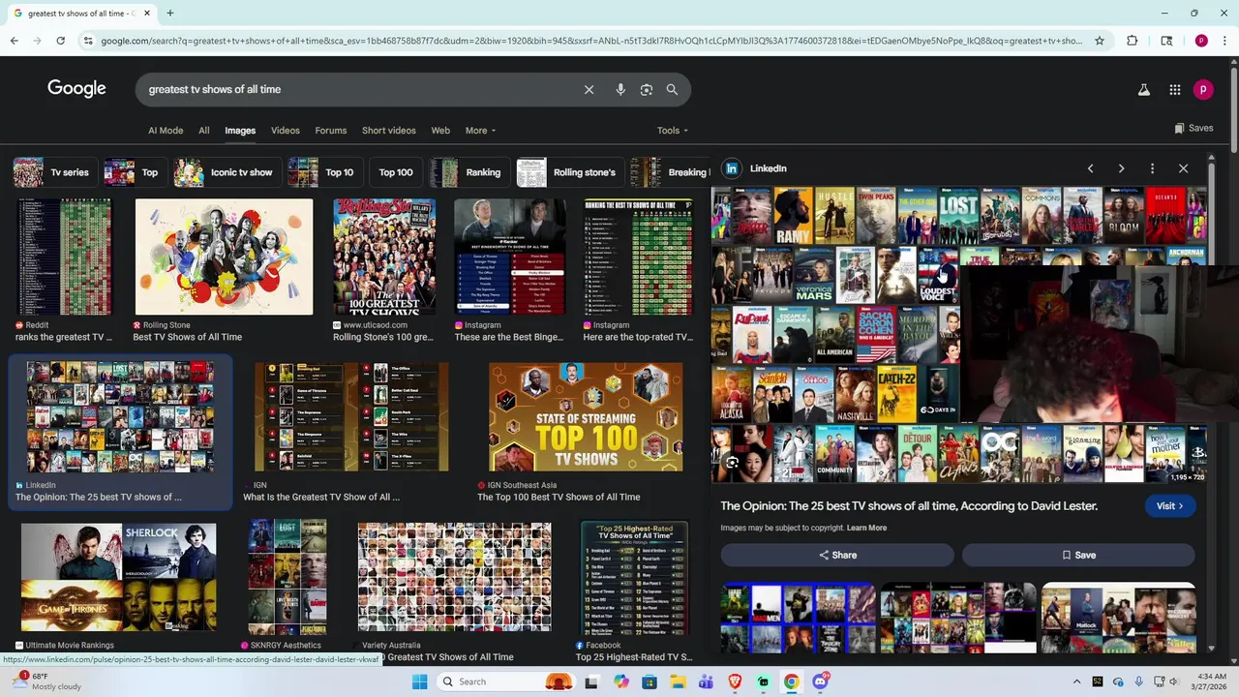Open the Facebook Top 25 Highest-Rated thumbnail
1239x697 pixels.
pyautogui.click(x=634, y=577)
